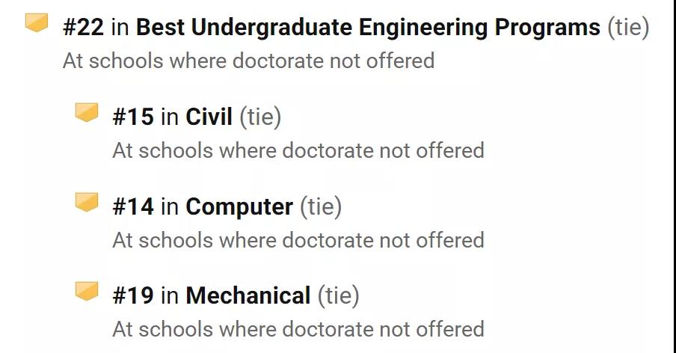Select the #14 rank number
Screen dimensions: 676x353
[x=133, y=206]
